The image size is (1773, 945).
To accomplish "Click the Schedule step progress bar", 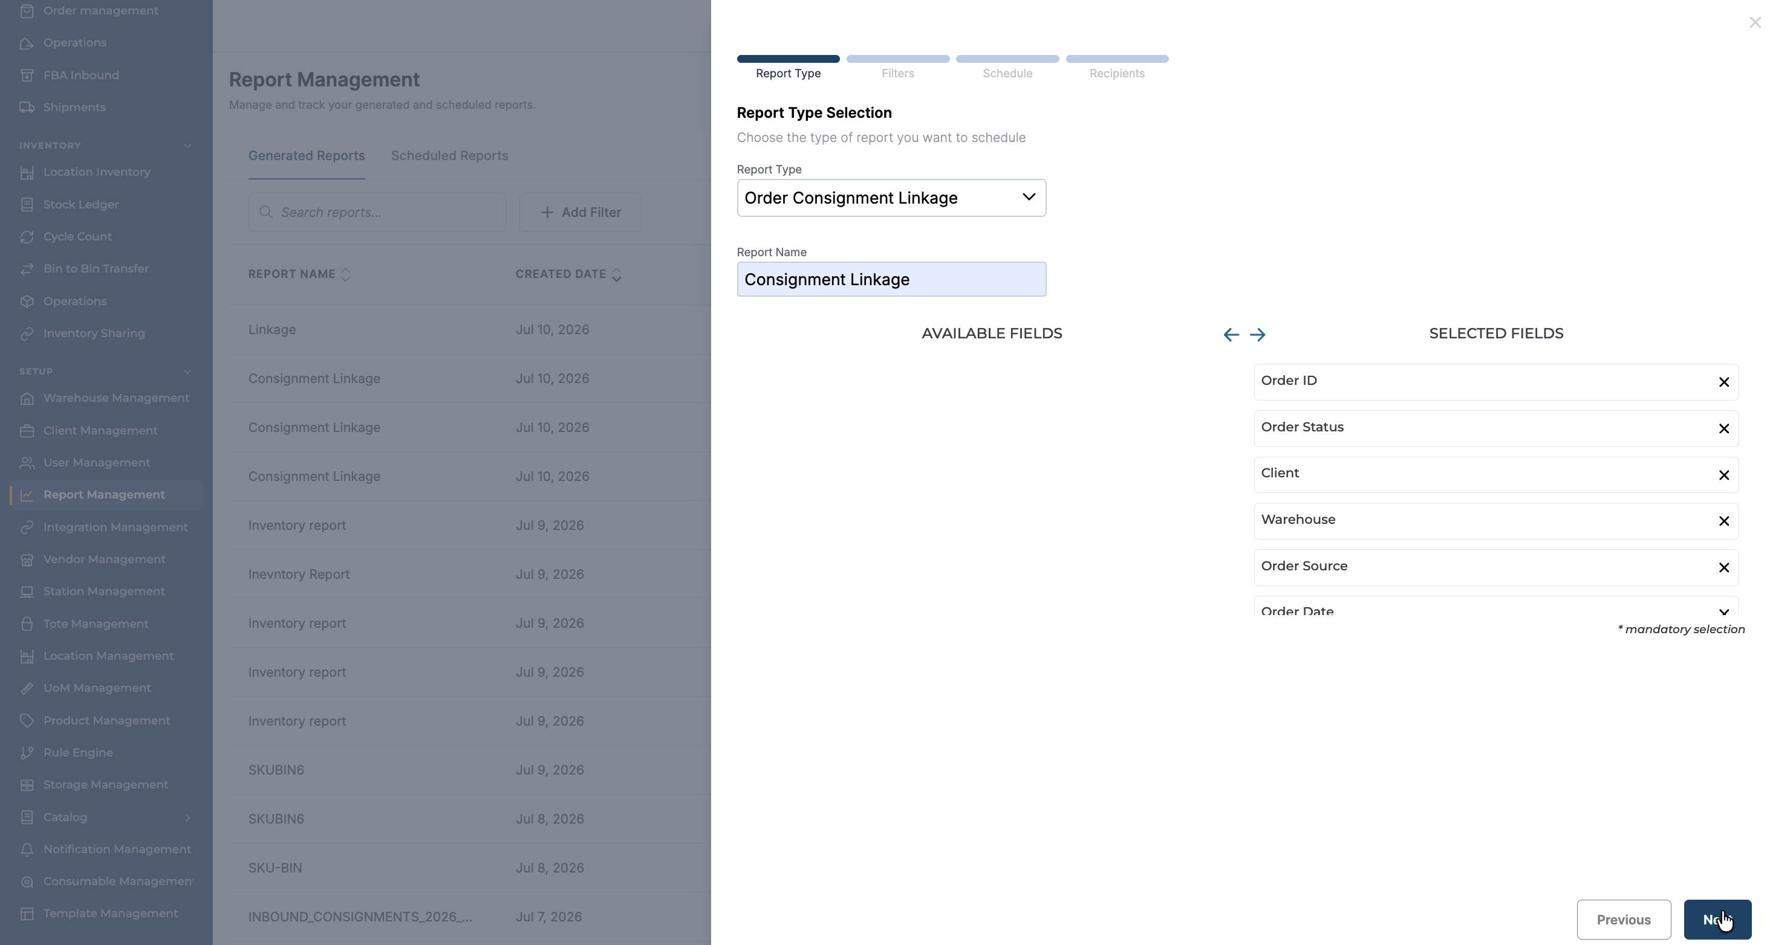I will click(x=1007, y=59).
